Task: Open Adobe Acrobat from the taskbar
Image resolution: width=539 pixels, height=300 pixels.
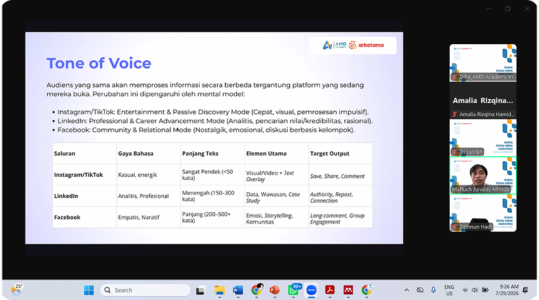Action: pos(330,291)
